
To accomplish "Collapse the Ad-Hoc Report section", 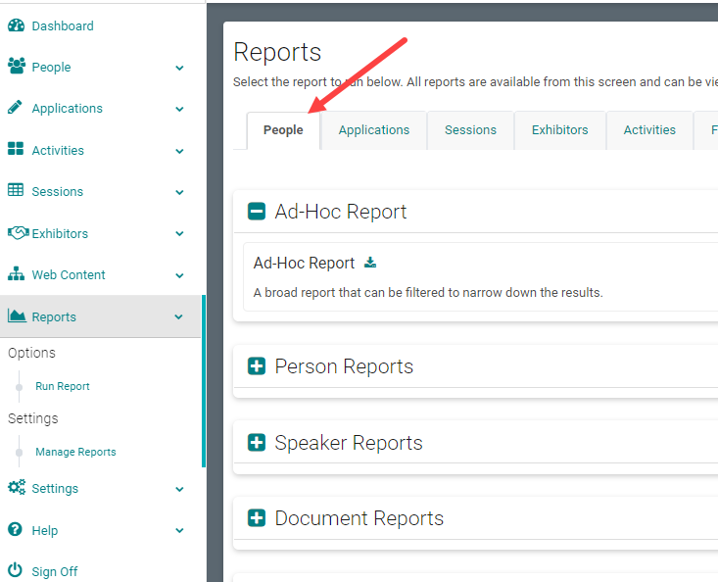I will [257, 212].
